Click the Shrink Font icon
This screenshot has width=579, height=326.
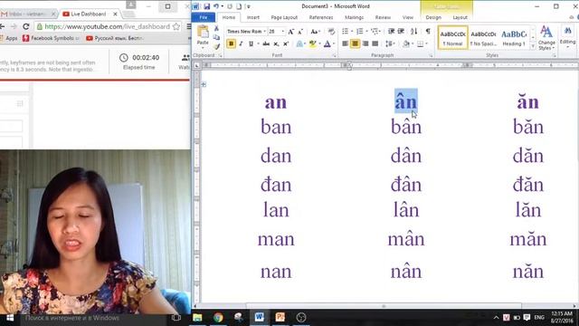coord(300,32)
